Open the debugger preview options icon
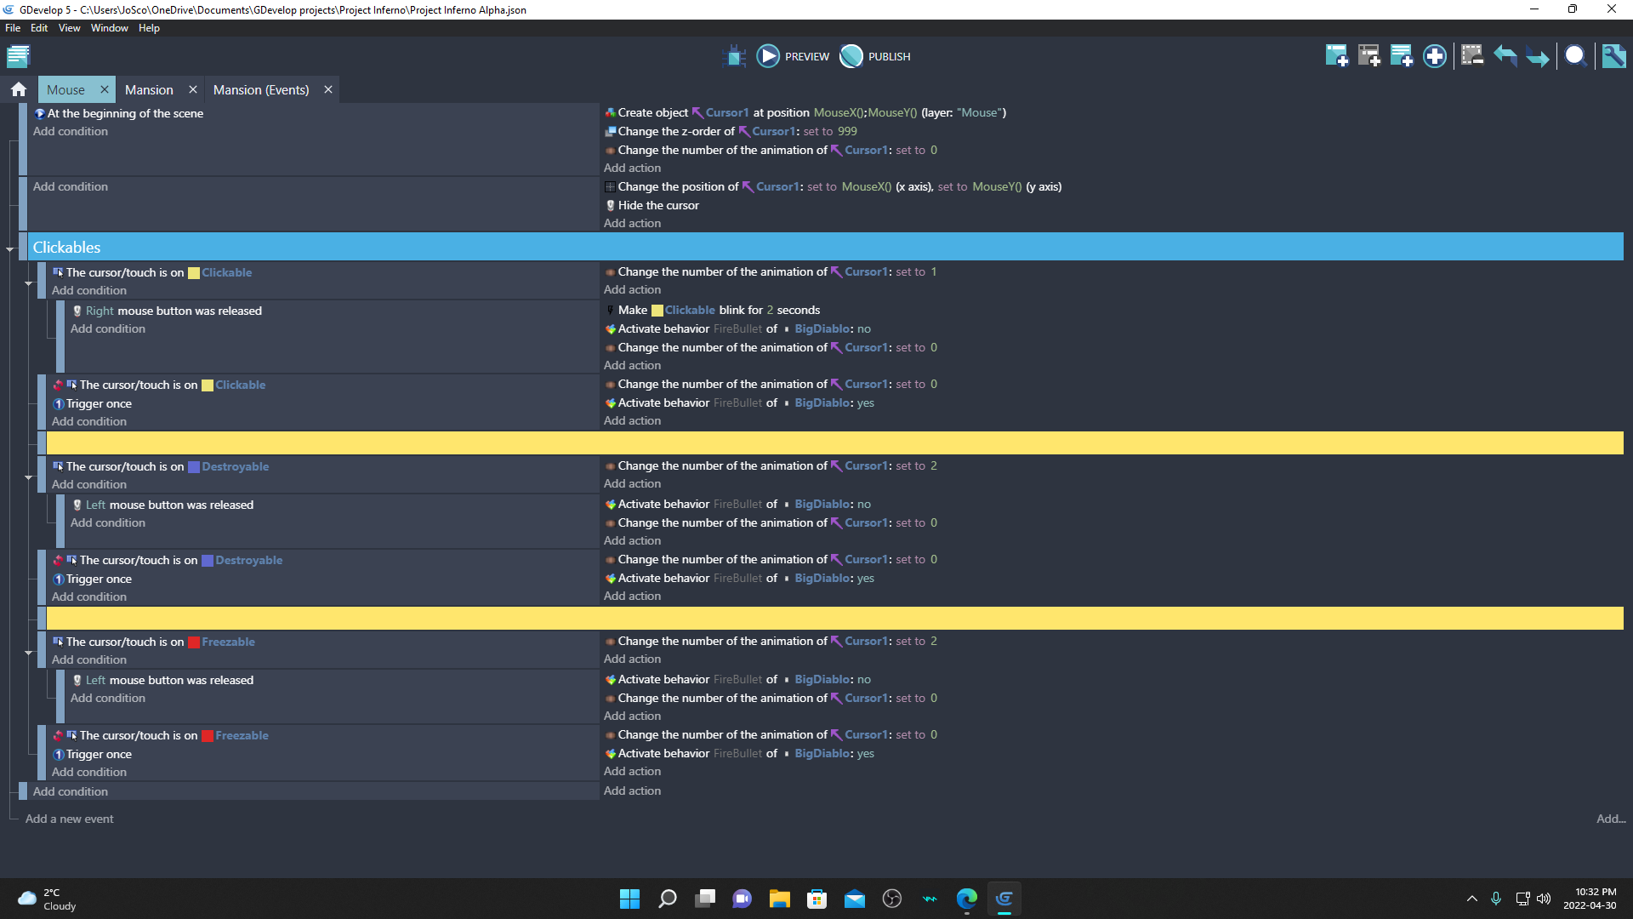Image resolution: width=1633 pixels, height=919 pixels. (x=734, y=56)
